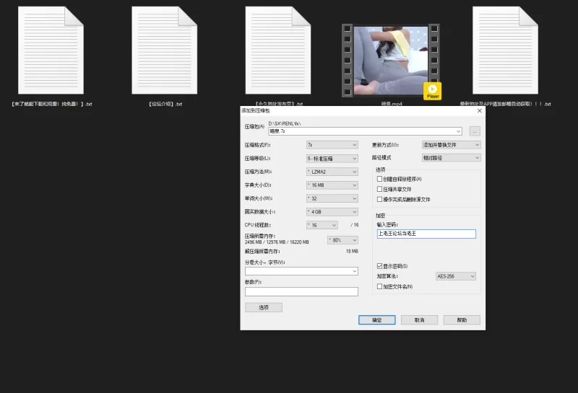Viewport: 578px width, 393px height.
Task: Open the path mode dropdown
Action: 451,158
